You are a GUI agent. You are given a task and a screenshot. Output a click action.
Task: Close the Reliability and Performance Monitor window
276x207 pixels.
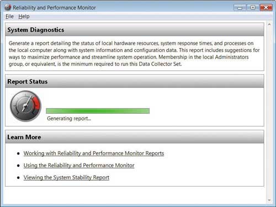click(266, 8)
